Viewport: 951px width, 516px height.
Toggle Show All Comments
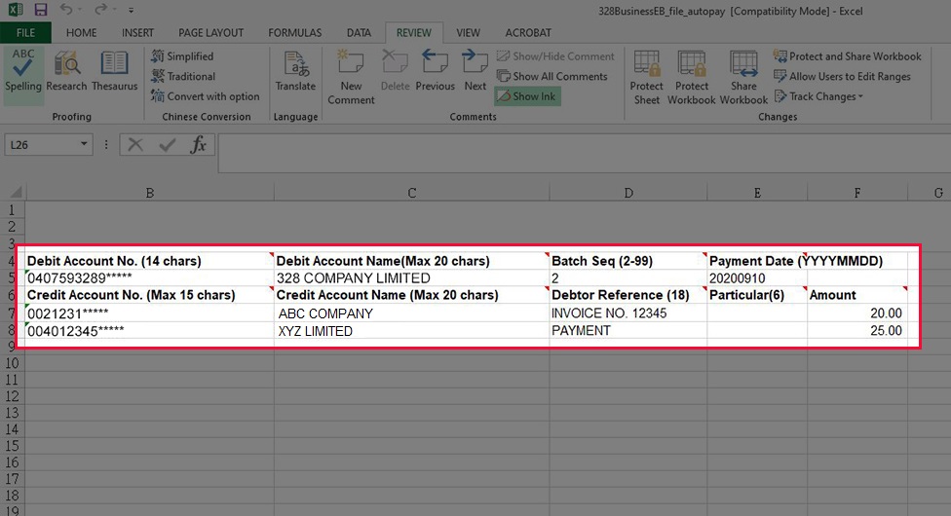pos(552,76)
